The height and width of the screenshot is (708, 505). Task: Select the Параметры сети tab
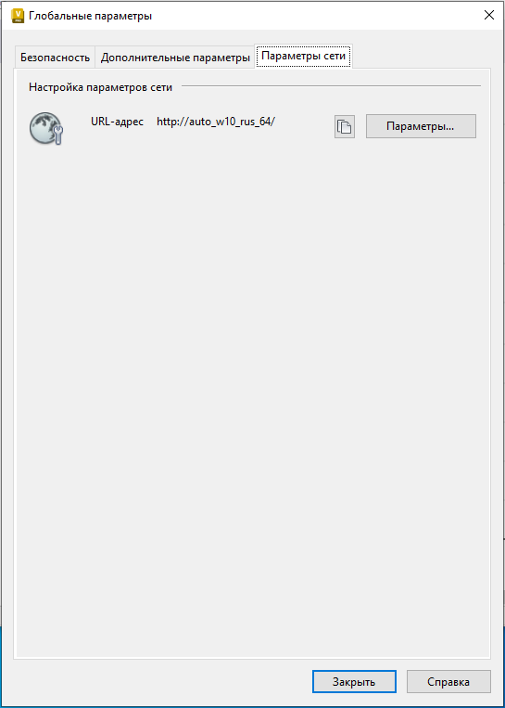click(303, 57)
